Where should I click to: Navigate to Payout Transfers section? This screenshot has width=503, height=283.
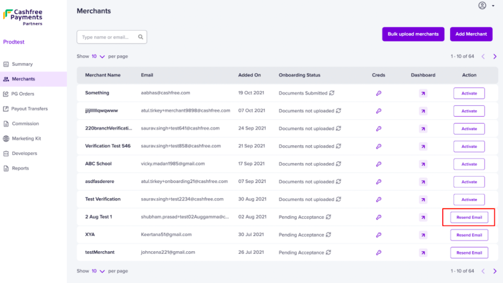(x=29, y=109)
